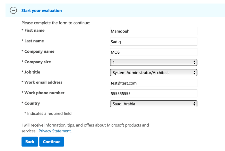Open the Company size dropdown
This screenshot has height=151, width=225.
click(153, 62)
